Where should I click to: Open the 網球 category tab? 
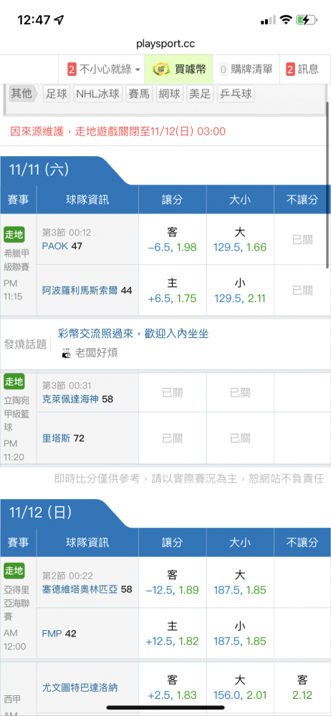[169, 94]
